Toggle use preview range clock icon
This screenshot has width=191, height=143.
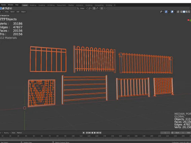pyautogui.click(x=172, y=133)
